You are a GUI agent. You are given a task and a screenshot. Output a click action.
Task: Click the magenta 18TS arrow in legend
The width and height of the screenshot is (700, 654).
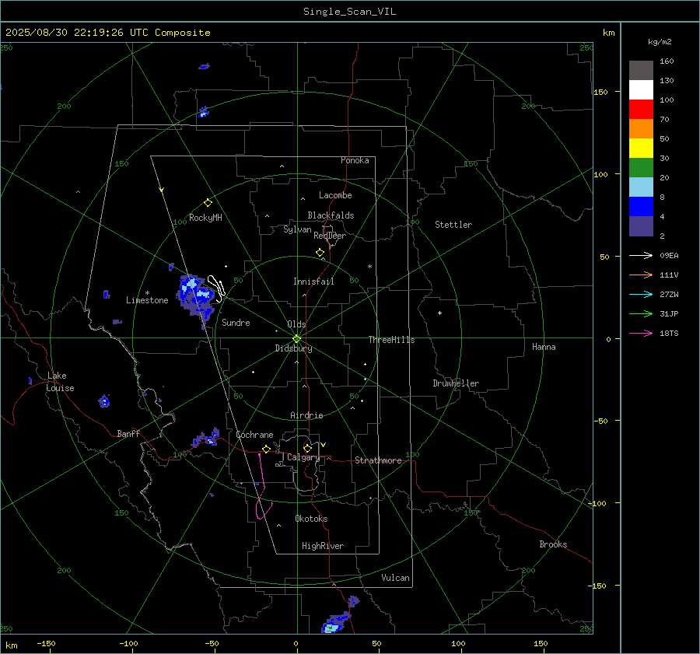tap(641, 334)
